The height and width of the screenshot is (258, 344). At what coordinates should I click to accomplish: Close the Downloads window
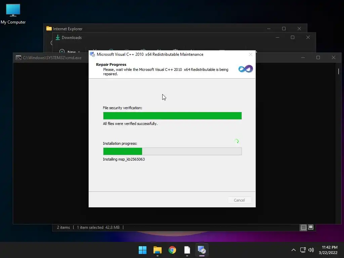pos(308,37)
